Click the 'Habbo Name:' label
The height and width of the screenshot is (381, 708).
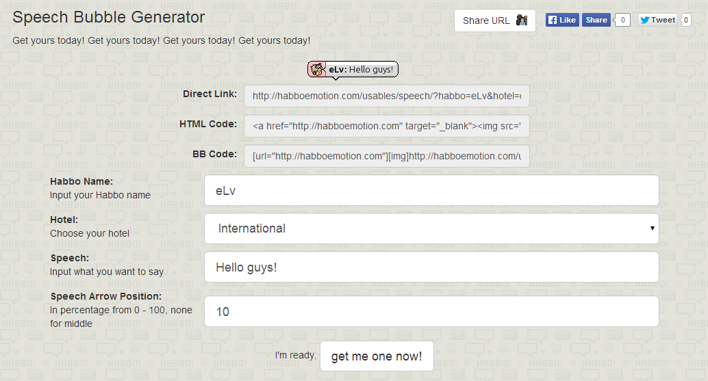tap(81, 181)
